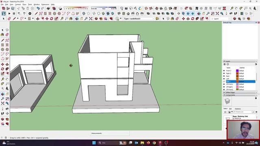Select the Basic Shelving Unit component thumbnail
260x146 pixels.
(x=228, y=118)
